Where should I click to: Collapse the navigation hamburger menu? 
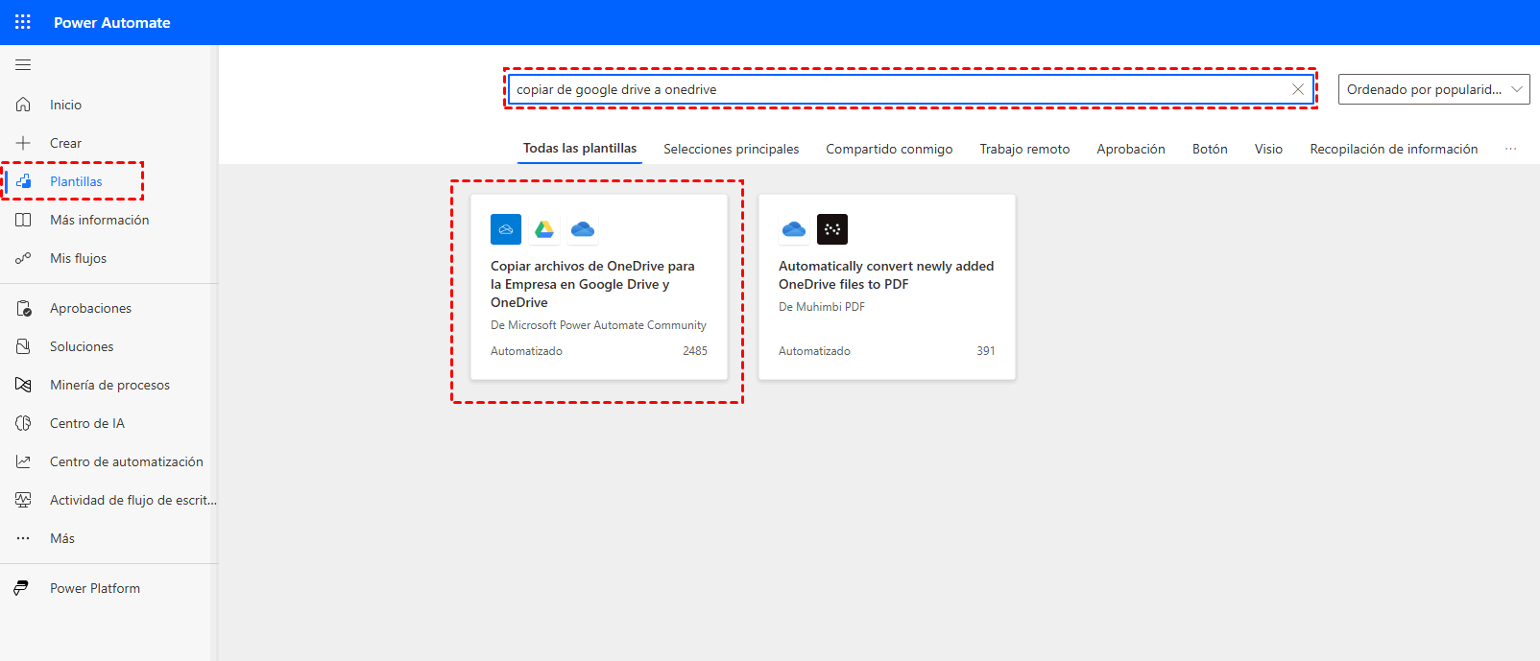23,65
